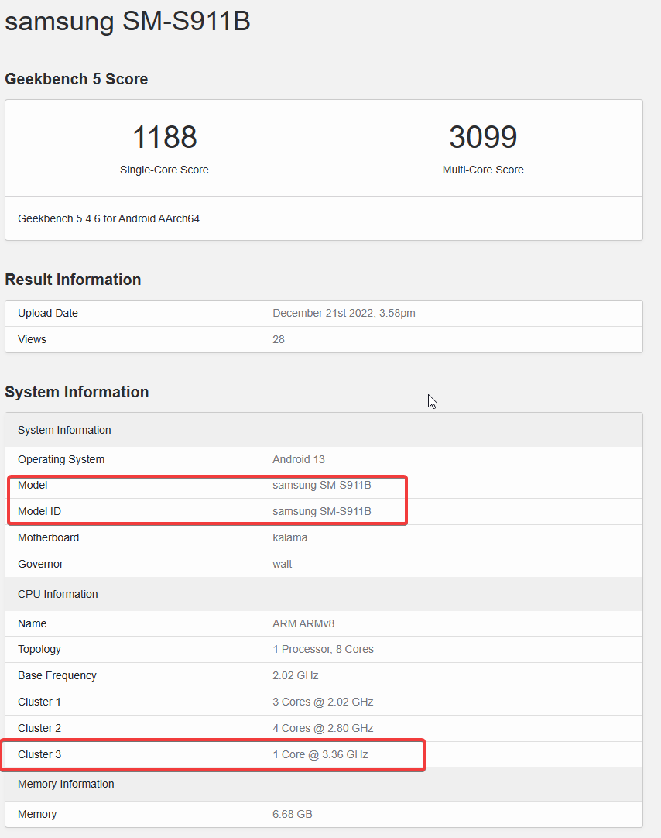Click the Topology value 1 Processor, 8 Cores

323,649
